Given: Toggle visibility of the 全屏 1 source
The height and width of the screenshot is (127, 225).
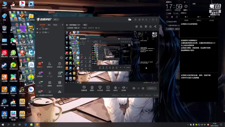Looking at the screenshot, I should (37, 29).
